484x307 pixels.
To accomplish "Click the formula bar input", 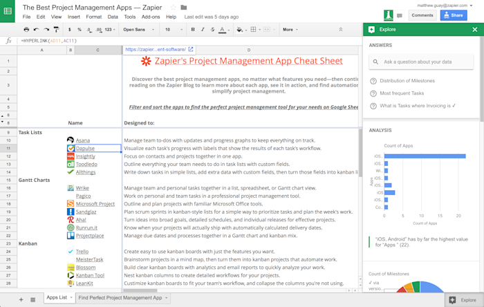I will coord(190,41).
